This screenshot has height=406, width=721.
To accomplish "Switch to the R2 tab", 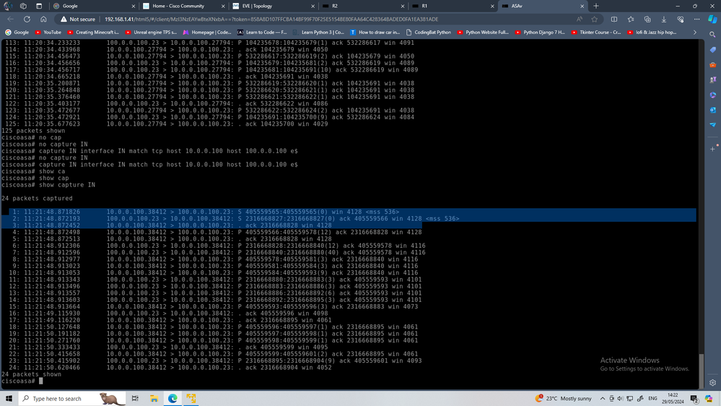I will [362, 6].
